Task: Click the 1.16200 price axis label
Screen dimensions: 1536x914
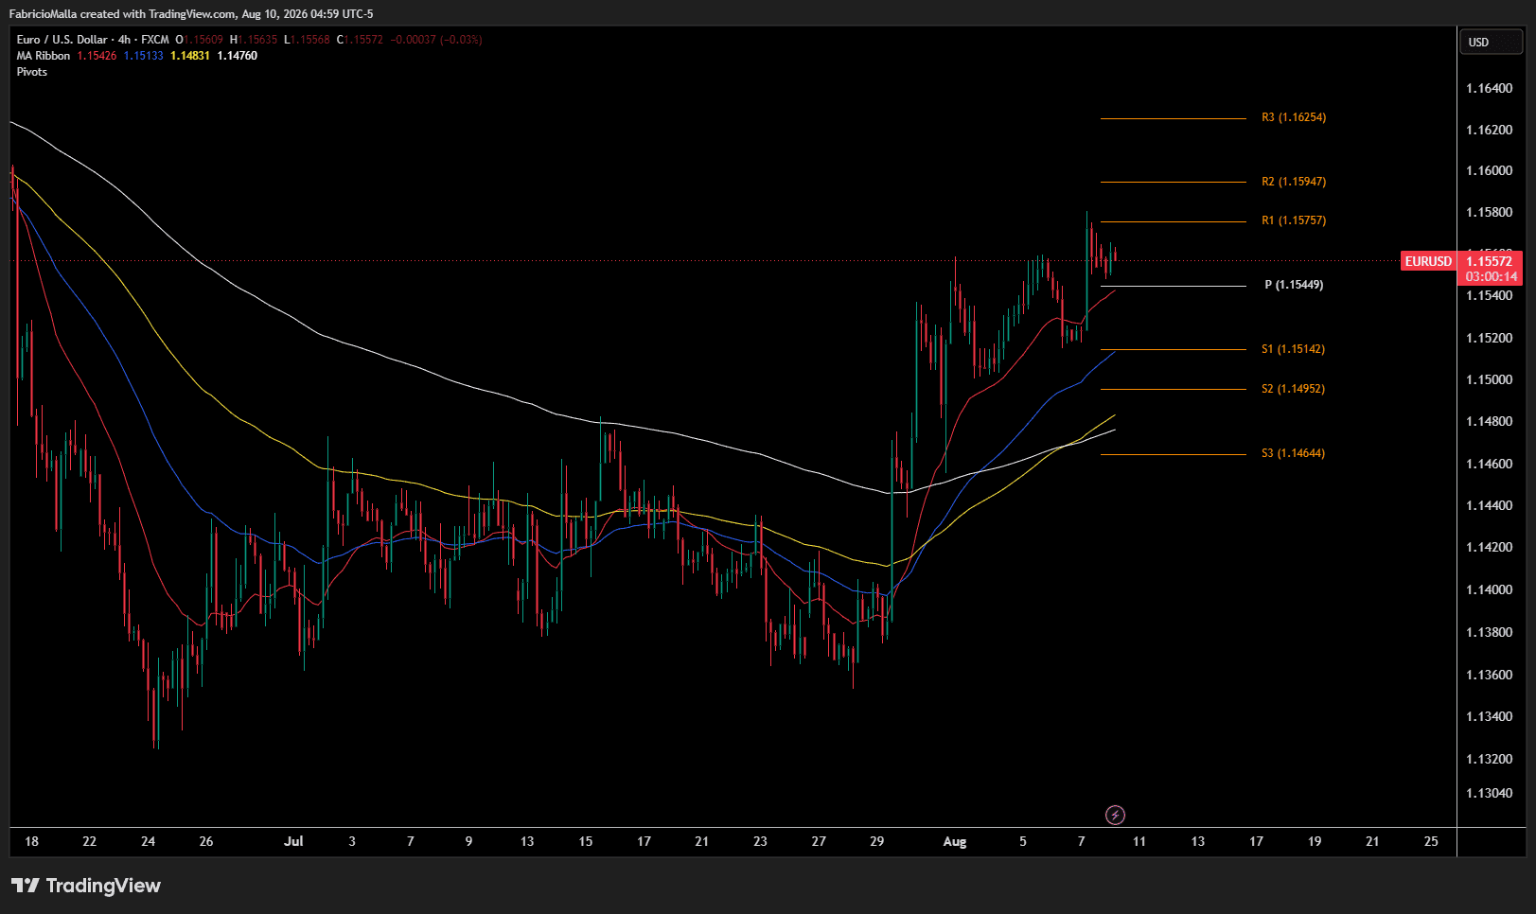Action: pos(1490,130)
